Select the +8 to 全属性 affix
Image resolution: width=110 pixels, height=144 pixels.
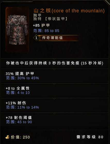coord(18,88)
